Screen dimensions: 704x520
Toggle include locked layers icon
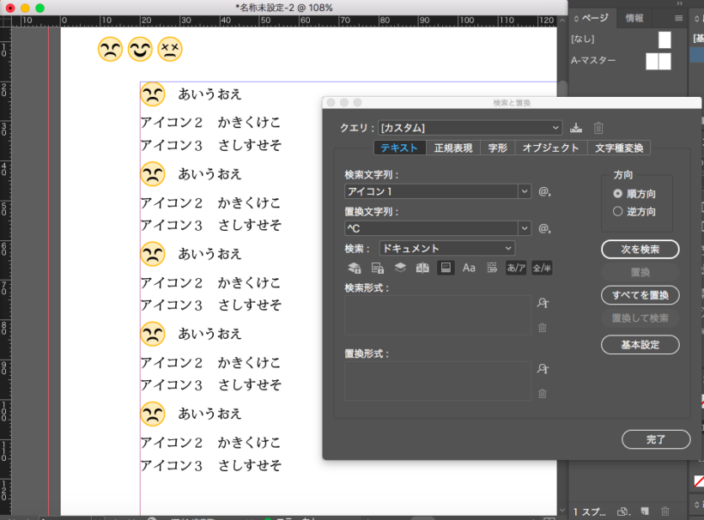click(355, 269)
